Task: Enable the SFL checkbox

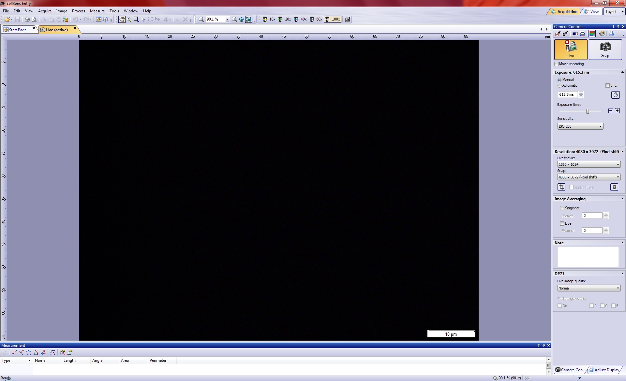Action: point(607,86)
